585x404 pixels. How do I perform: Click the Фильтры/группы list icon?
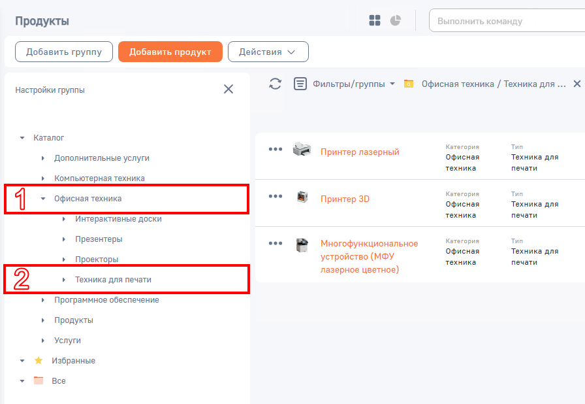click(x=300, y=84)
